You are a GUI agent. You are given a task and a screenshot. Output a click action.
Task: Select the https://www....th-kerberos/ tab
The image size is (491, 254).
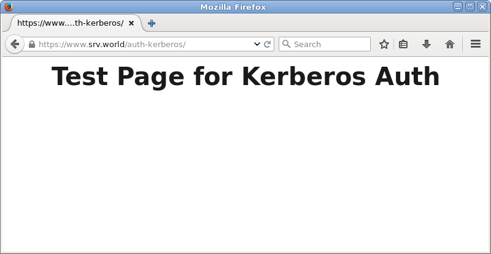(75, 23)
